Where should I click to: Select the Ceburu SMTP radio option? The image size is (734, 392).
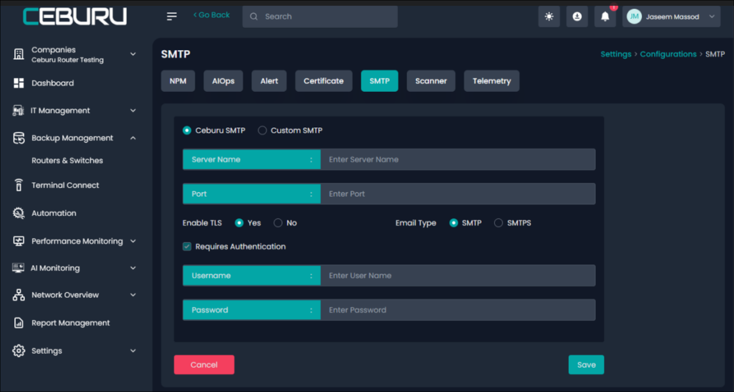click(x=187, y=131)
